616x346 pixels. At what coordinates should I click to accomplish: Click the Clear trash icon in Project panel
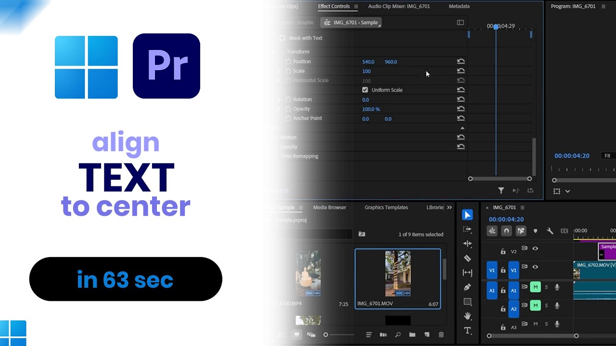coord(441,334)
